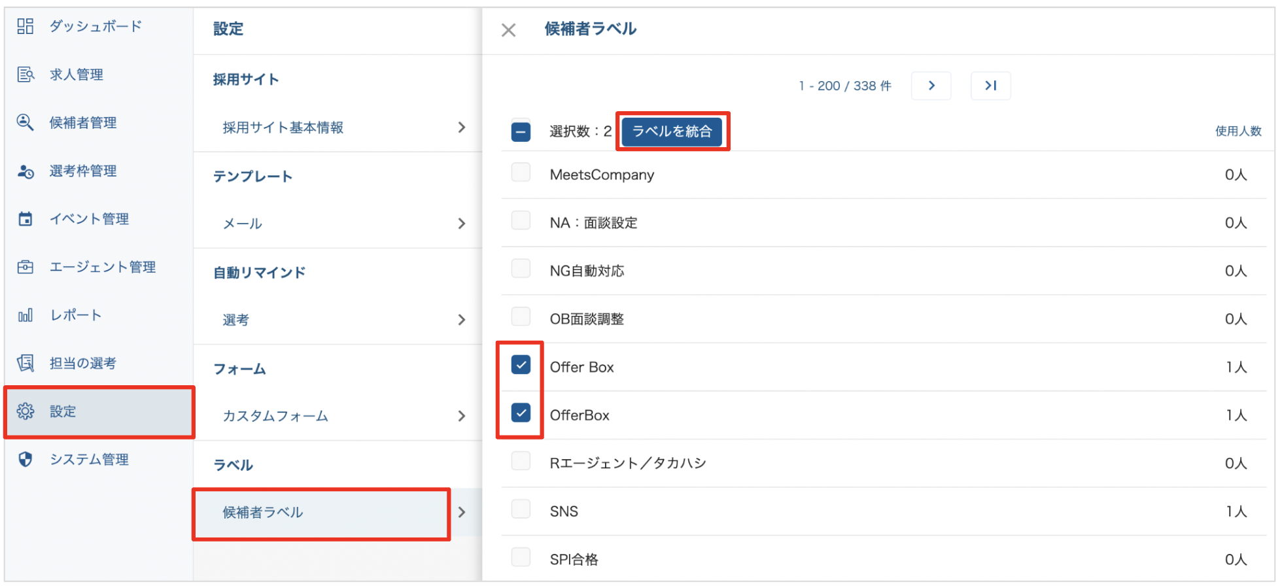Click the candidate management search icon
The height and width of the screenshot is (586, 1282).
(x=26, y=122)
